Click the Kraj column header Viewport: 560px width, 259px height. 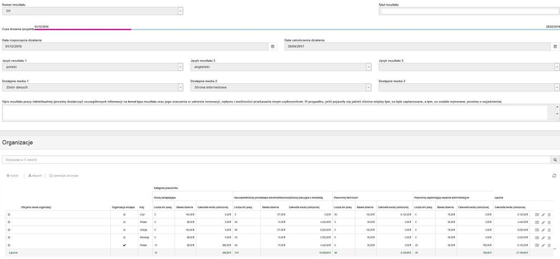[x=142, y=207]
